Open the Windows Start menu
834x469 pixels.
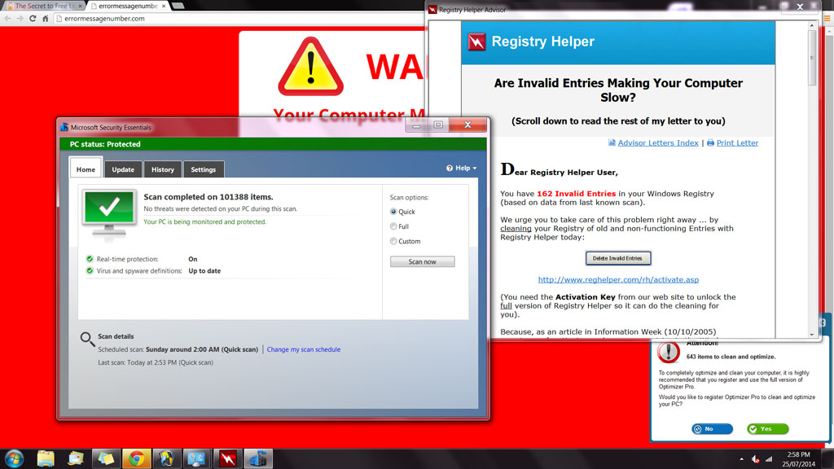pyautogui.click(x=14, y=458)
